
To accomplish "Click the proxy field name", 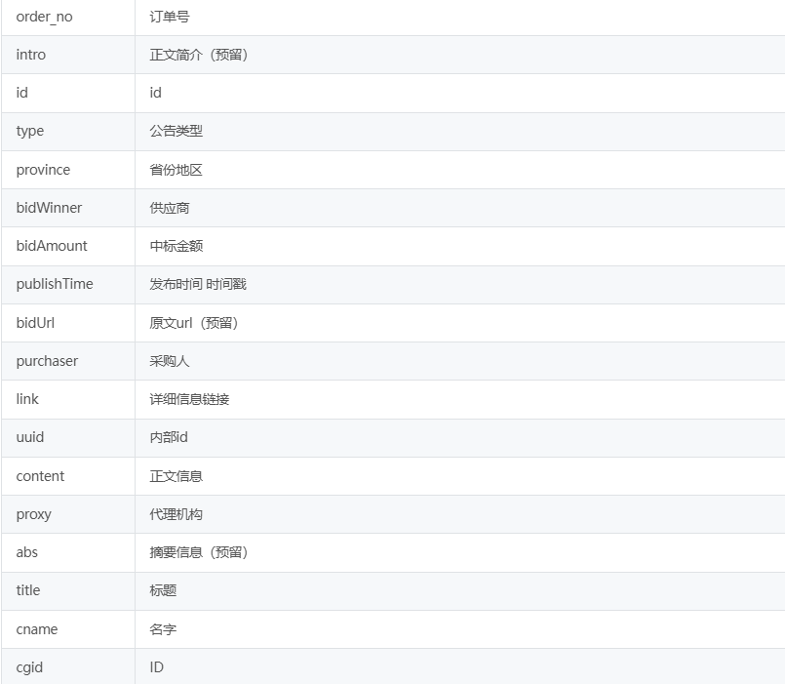I will [33, 514].
